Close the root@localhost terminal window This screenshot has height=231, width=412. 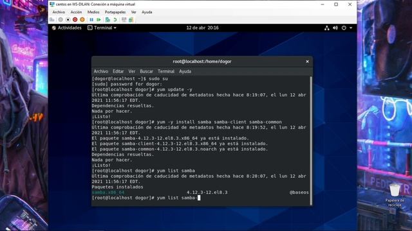coord(307,62)
